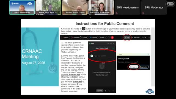176x99 pixels.
Task: Click mic icon beside Reza_BRN legal name
Action: (38, 13)
